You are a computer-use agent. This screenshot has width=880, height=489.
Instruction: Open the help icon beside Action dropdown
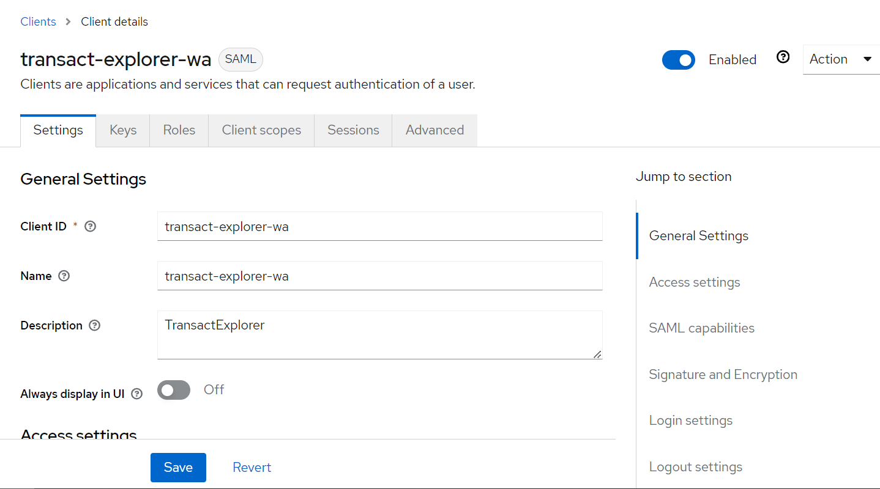[783, 57]
